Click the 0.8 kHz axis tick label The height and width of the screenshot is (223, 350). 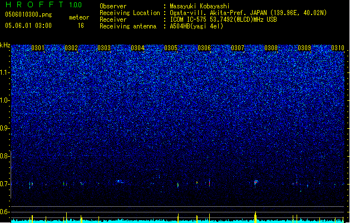[x=5, y=156]
